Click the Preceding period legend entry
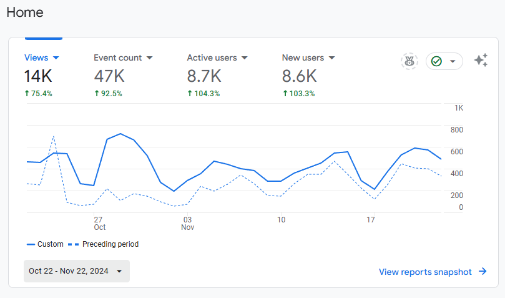 tap(104, 244)
